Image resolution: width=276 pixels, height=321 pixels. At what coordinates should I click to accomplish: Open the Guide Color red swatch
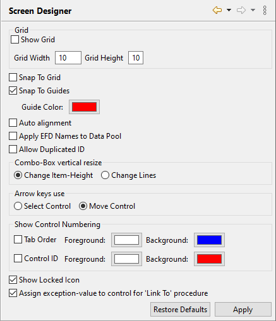click(84, 107)
